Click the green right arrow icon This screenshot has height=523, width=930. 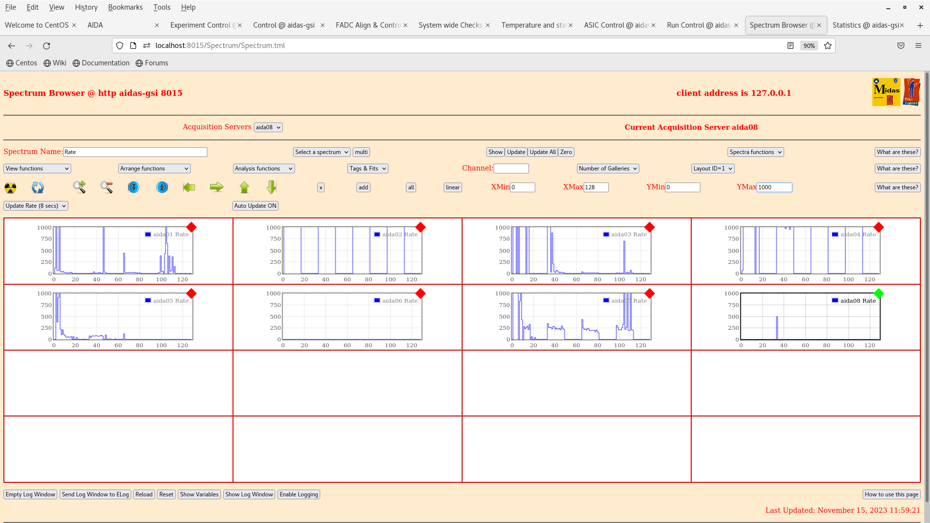[217, 187]
